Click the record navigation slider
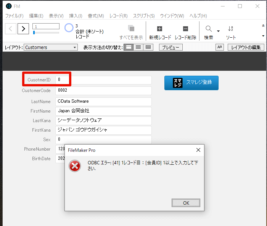Screen dimensions: 267x226 [46, 32]
